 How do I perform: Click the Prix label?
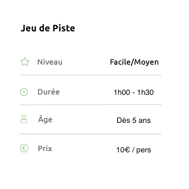coord(45,149)
